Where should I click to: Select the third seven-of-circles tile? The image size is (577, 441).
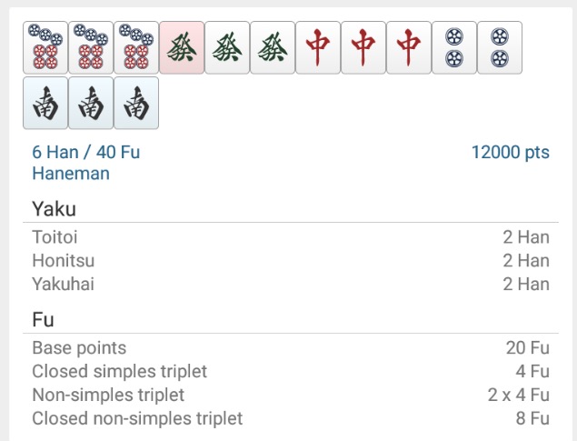[136, 47]
